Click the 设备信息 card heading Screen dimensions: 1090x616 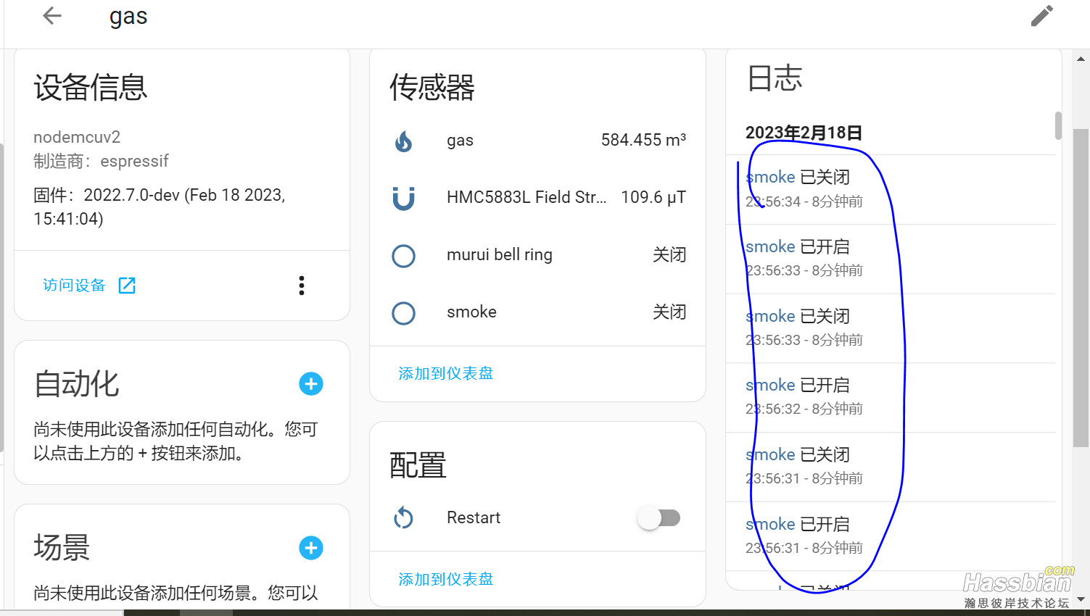91,88
